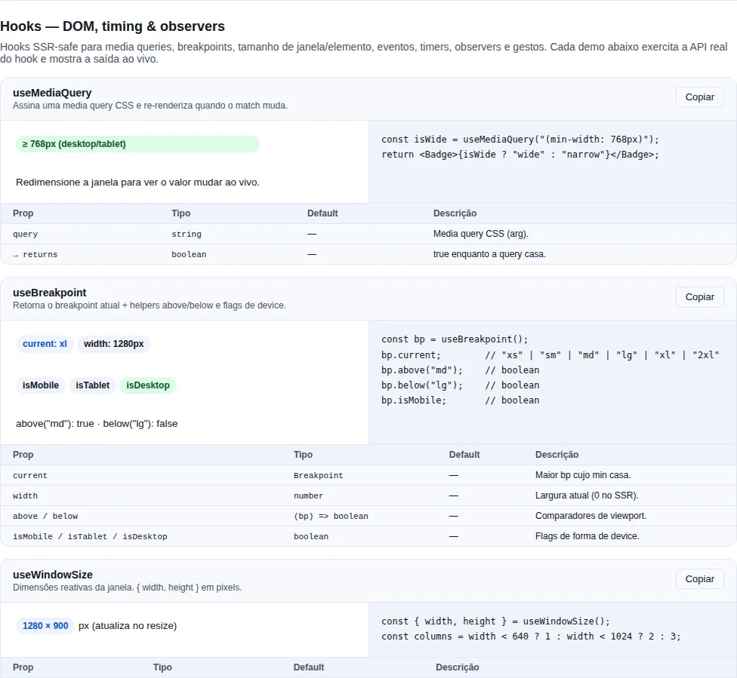Viewport: 737px width, 678px height.
Task: Select the 'return <Badge>' code line
Action: pyautogui.click(x=520, y=155)
